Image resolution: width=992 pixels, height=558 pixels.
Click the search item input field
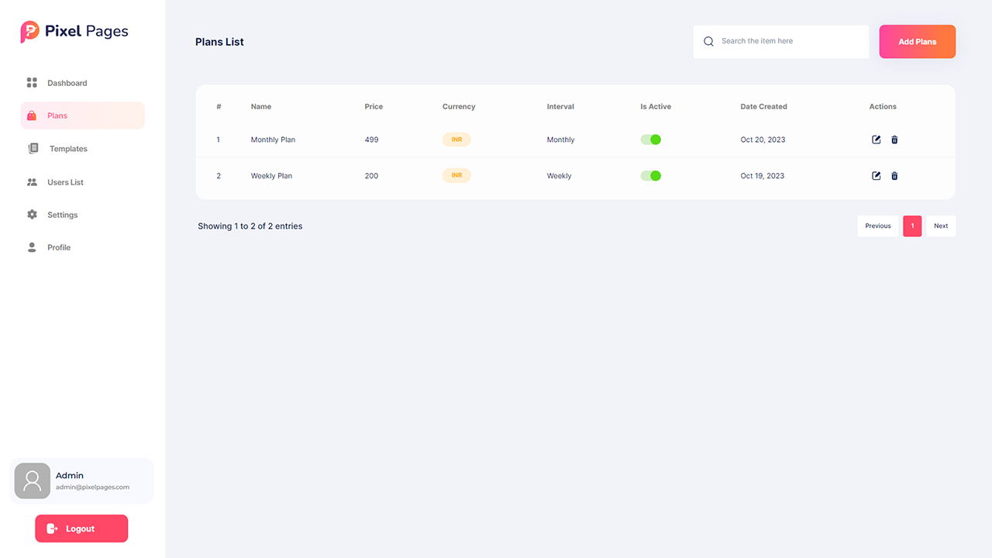[790, 42]
